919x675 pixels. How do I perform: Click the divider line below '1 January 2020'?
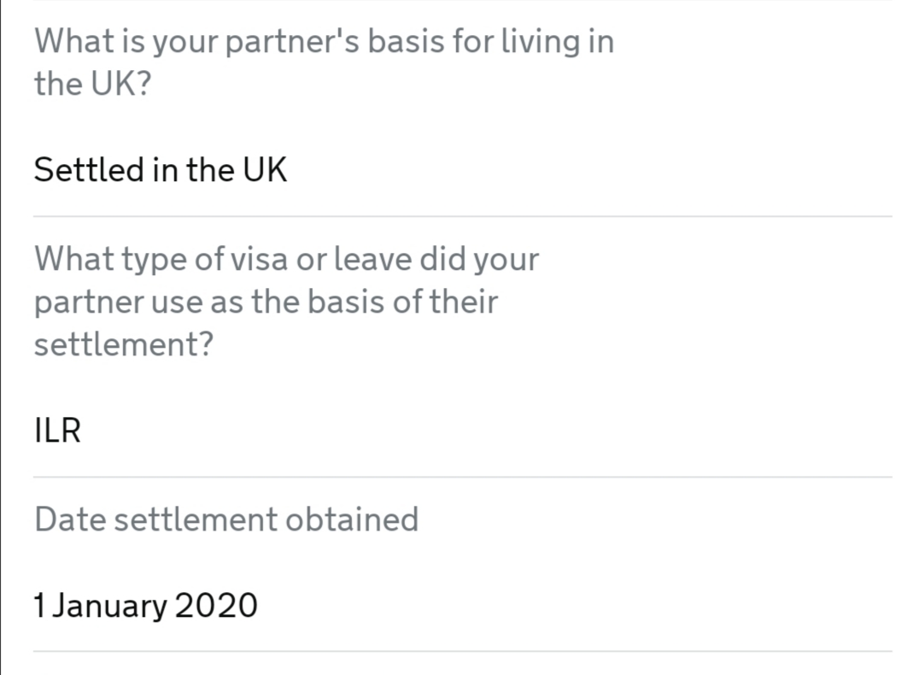click(462, 651)
